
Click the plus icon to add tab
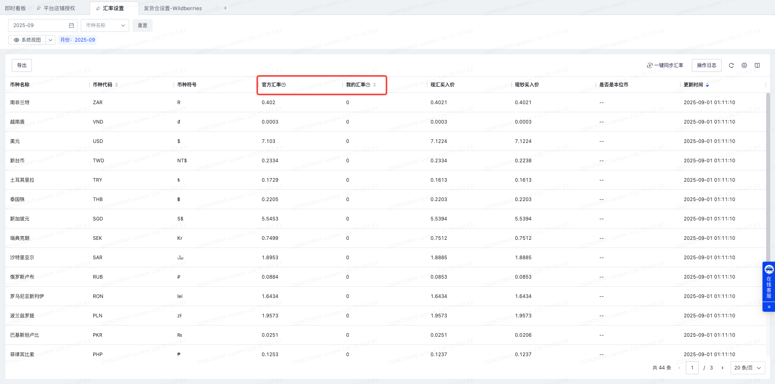[x=225, y=8]
